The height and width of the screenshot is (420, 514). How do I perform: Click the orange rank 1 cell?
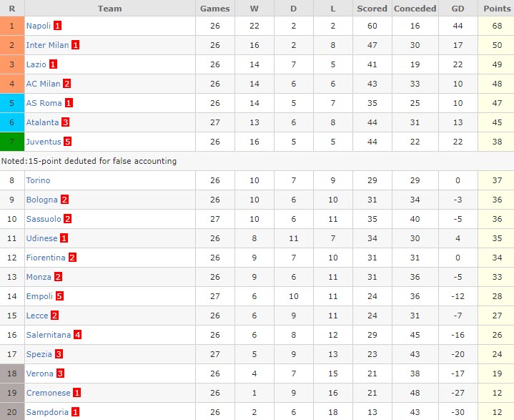pyautogui.click(x=12, y=26)
